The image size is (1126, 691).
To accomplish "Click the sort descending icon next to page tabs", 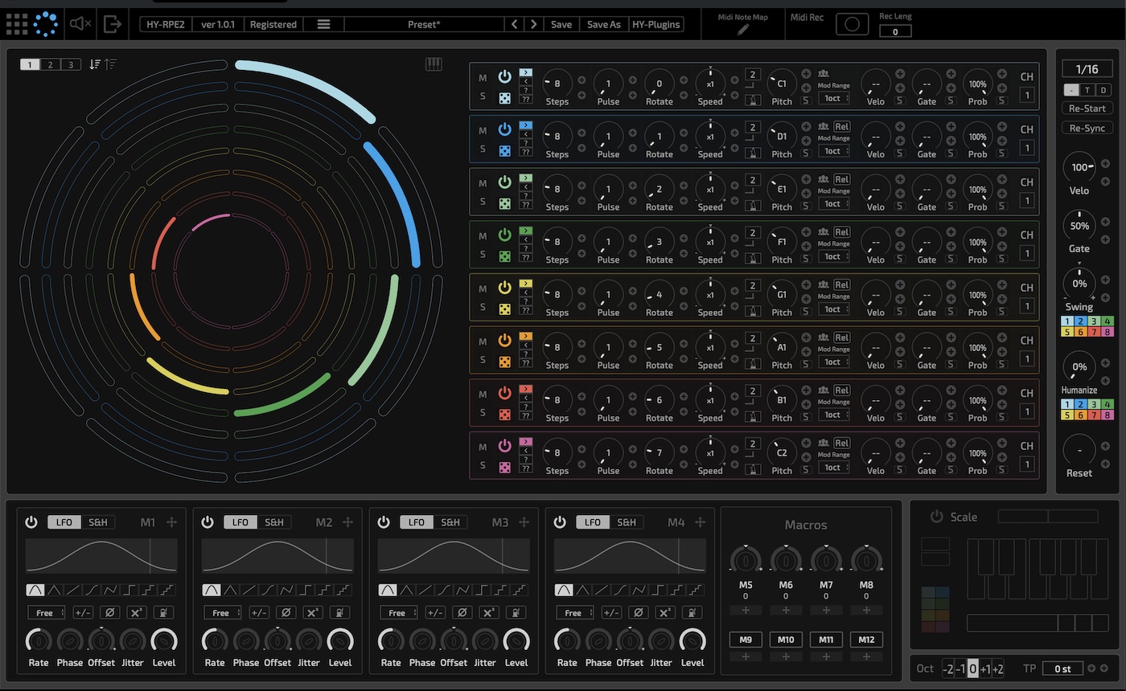I will (x=95, y=64).
